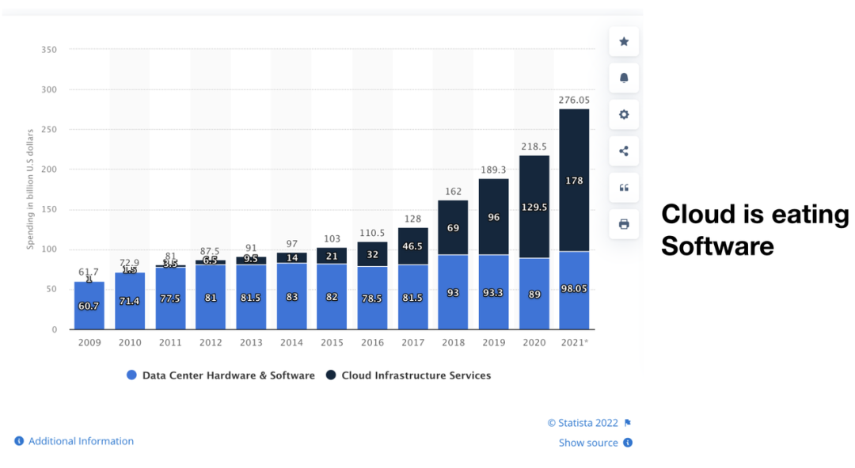Click info icon beside Additional Information
Image resolution: width=855 pixels, height=468 pixels.
click(x=19, y=441)
